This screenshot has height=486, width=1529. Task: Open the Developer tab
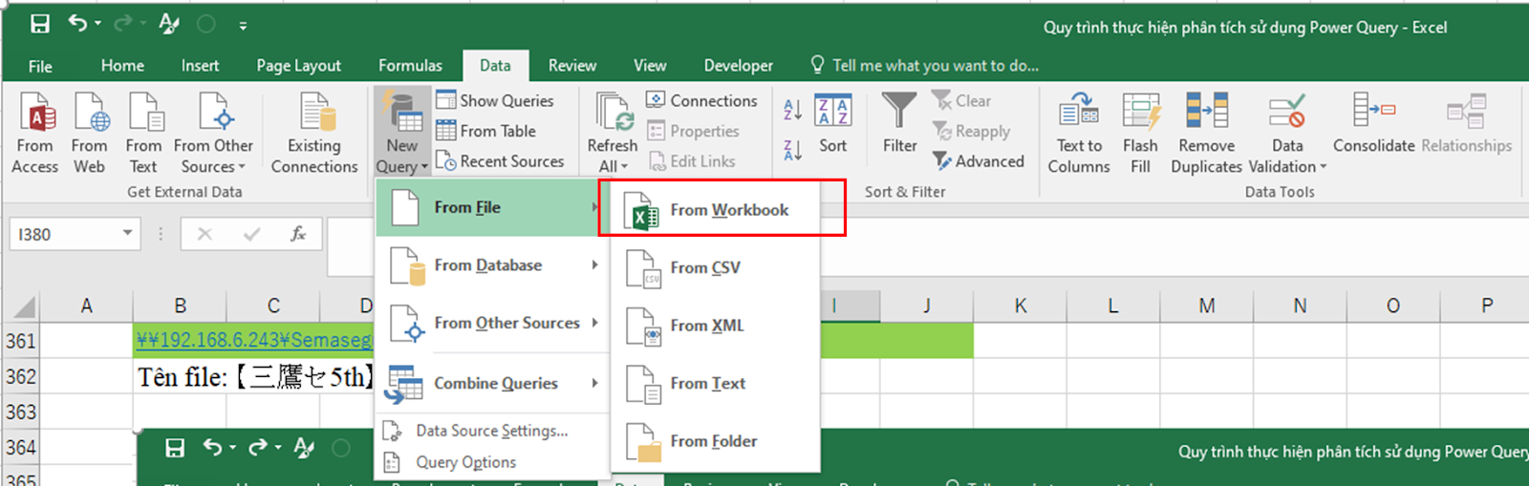click(738, 66)
